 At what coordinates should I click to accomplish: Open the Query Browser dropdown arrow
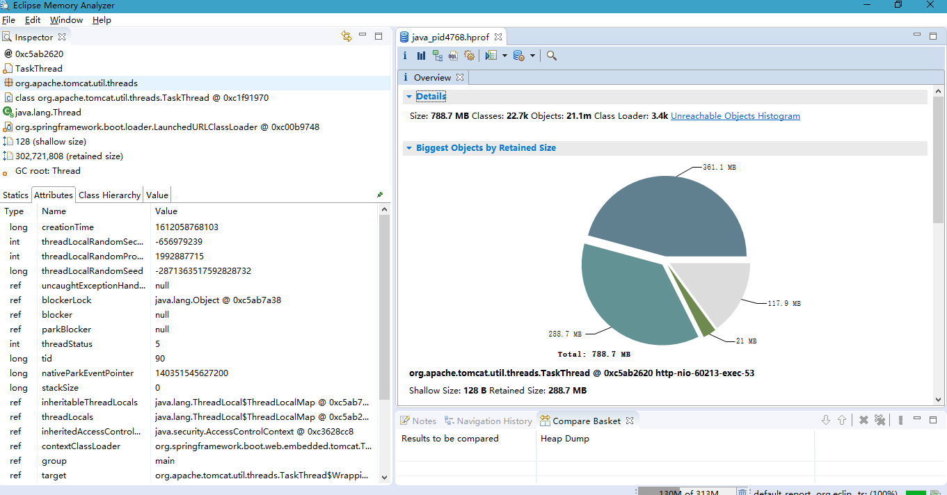click(532, 56)
